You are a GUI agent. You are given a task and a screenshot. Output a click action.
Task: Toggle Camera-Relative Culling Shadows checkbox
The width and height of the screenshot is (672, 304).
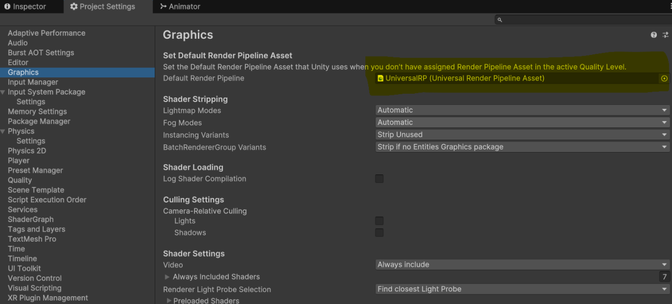(379, 233)
